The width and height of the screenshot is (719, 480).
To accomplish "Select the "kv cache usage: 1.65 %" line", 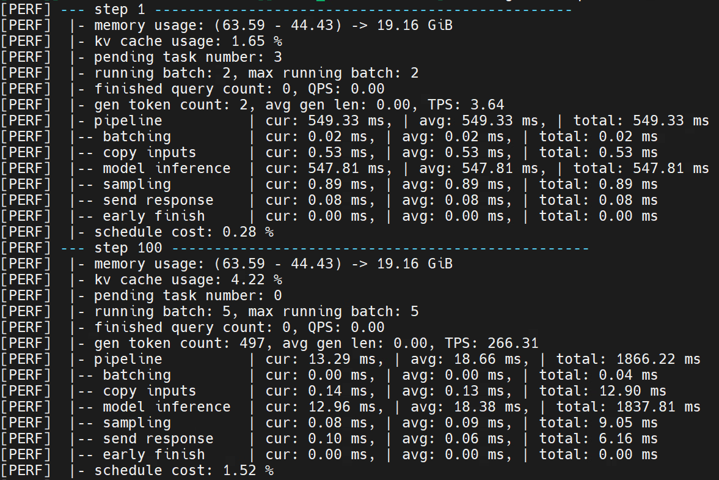I will pos(188,42).
